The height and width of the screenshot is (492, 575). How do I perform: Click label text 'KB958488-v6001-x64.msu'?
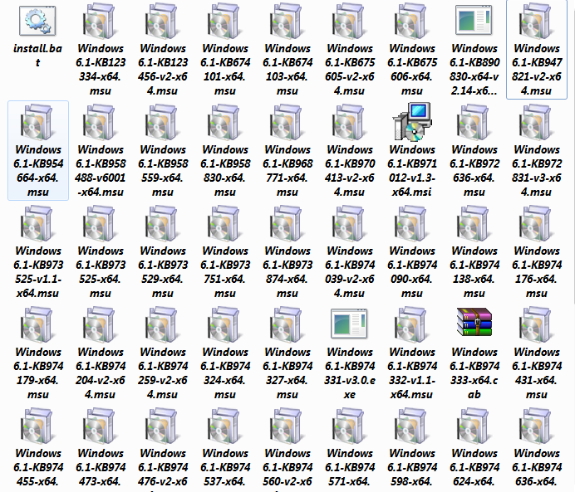click(x=100, y=178)
